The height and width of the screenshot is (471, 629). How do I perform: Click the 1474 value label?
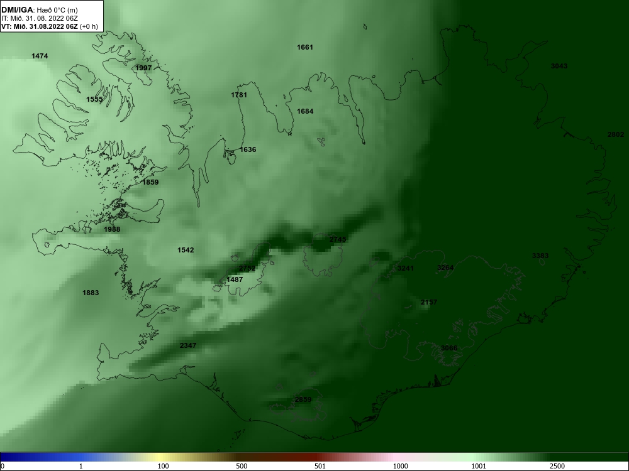[x=40, y=56]
